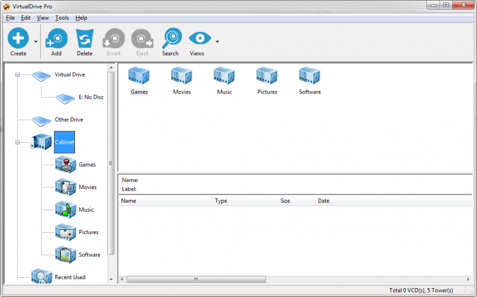477x297 pixels.
Task: Open the Tools menu
Action: [62, 18]
